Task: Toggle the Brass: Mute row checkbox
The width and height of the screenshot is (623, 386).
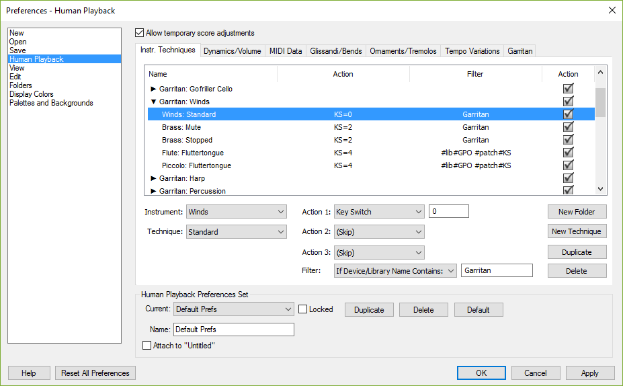Action: [x=568, y=127]
